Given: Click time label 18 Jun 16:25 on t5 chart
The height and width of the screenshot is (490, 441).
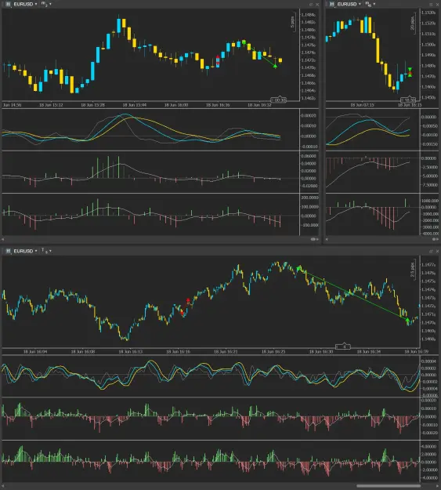Looking at the screenshot, I should coord(273,351).
